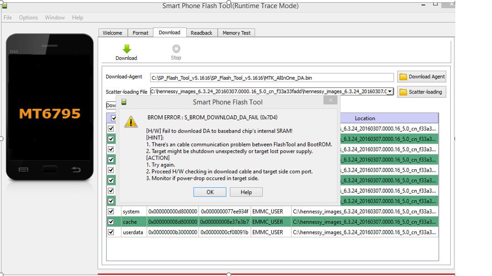Click the grey Stop icon
Image resolution: width=492 pixels, height=276 pixels.
coord(176,49)
